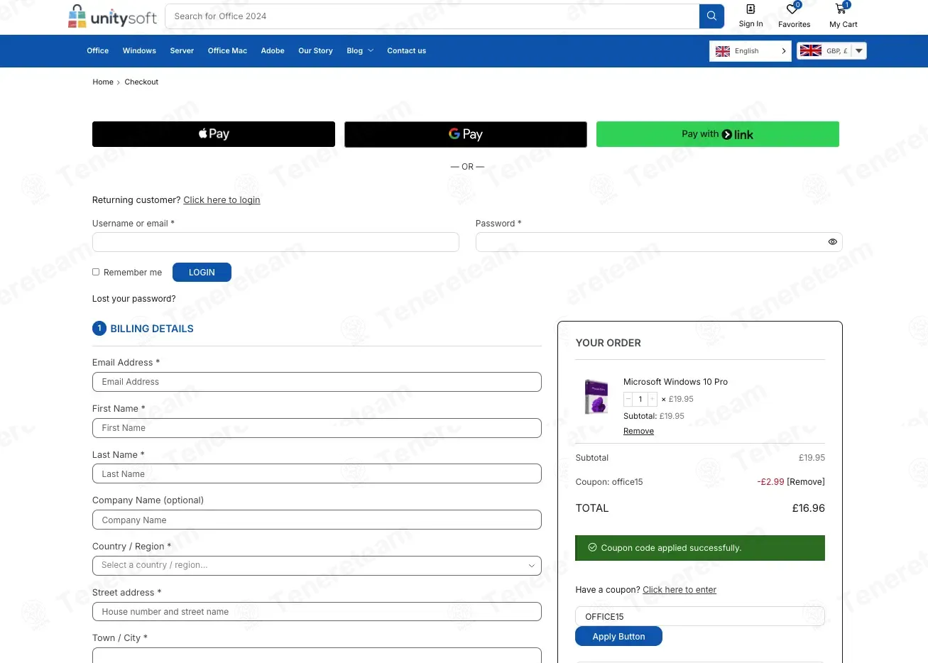Click the Apply Button for coupon
Screen dimensions: 928x663
click(x=618, y=637)
